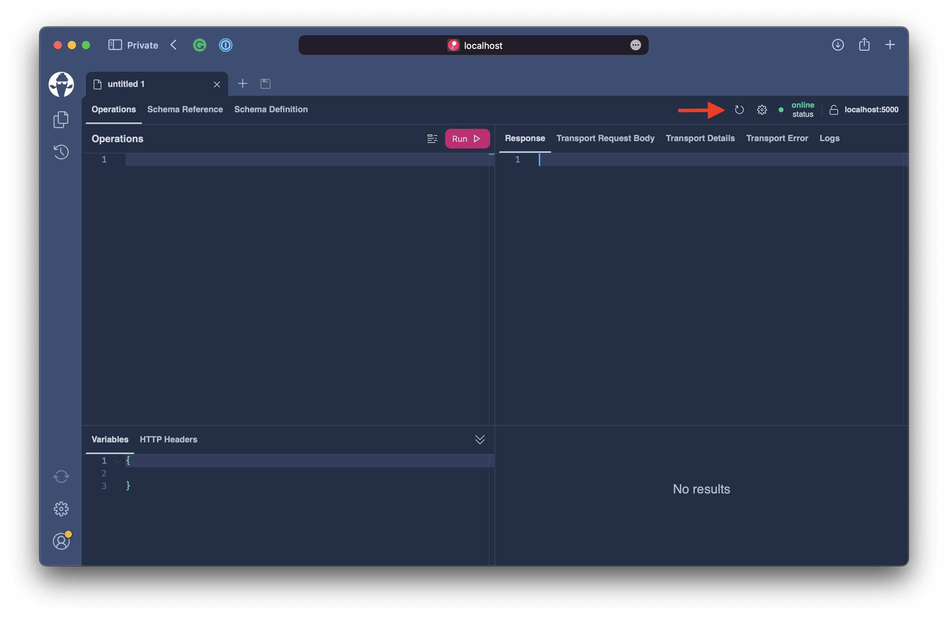Add a new document tab
Image resolution: width=948 pixels, height=618 pixels.
pos(242,84)
